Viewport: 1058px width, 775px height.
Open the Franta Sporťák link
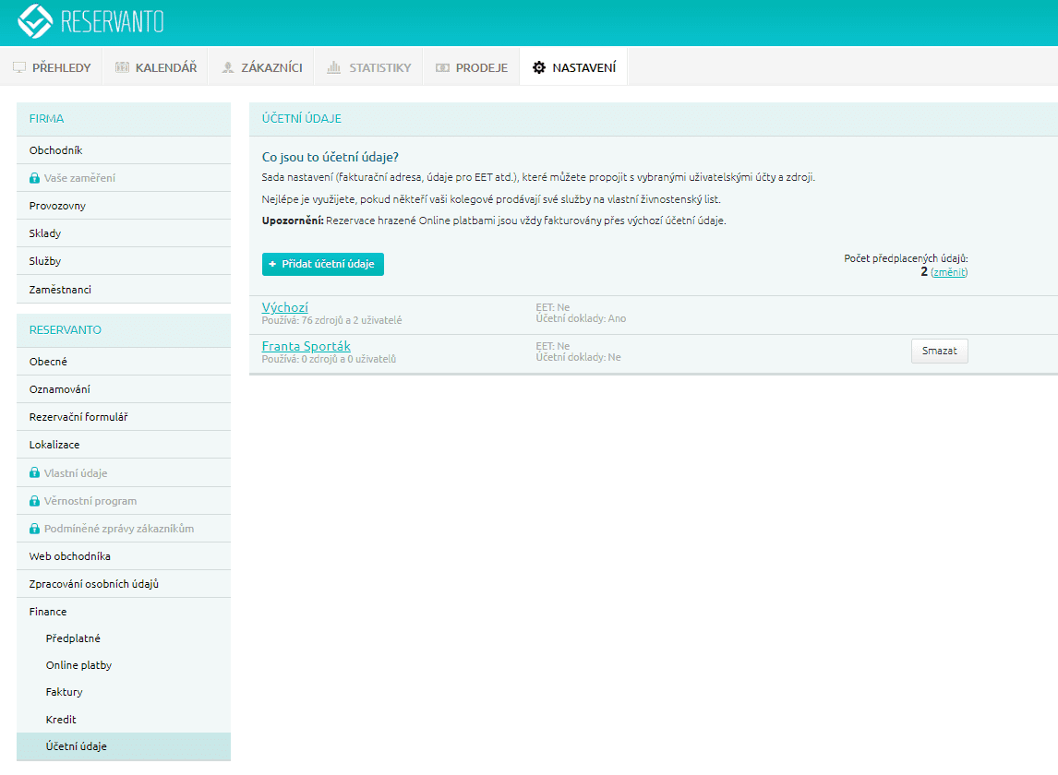[306, 346]
